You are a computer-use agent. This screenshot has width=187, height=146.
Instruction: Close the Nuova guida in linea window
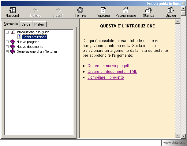(184, 3)
